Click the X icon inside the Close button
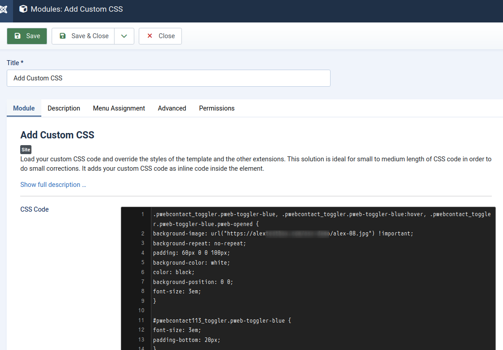 point(150,36)
